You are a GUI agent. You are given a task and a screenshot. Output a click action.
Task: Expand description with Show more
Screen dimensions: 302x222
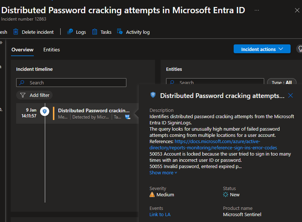pos(163,172)
